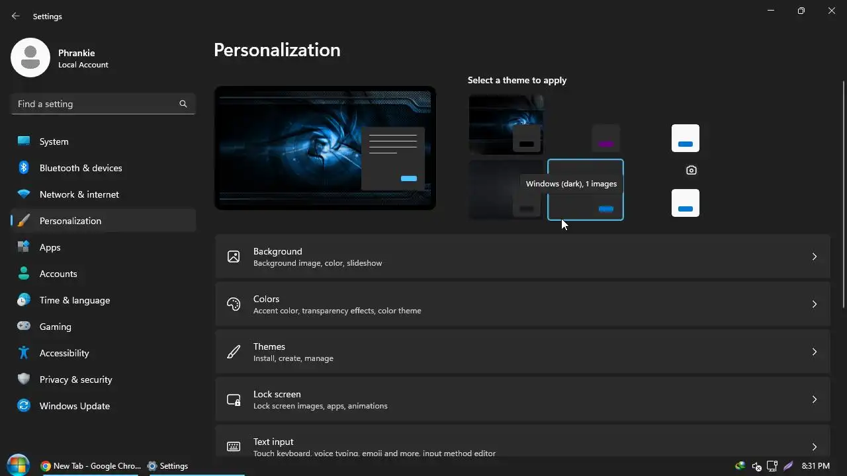Click the Background picture icon
This screenshot has height=476, width=847.
coord(234,257)
